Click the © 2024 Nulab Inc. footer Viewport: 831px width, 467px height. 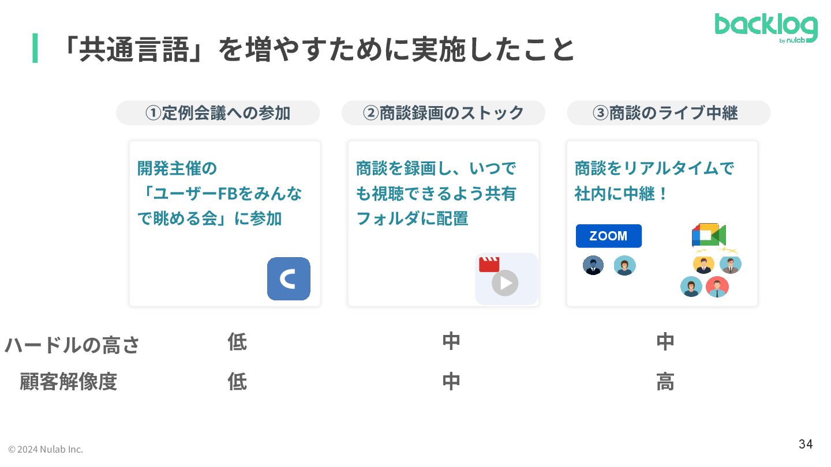(x=46, y=449)
